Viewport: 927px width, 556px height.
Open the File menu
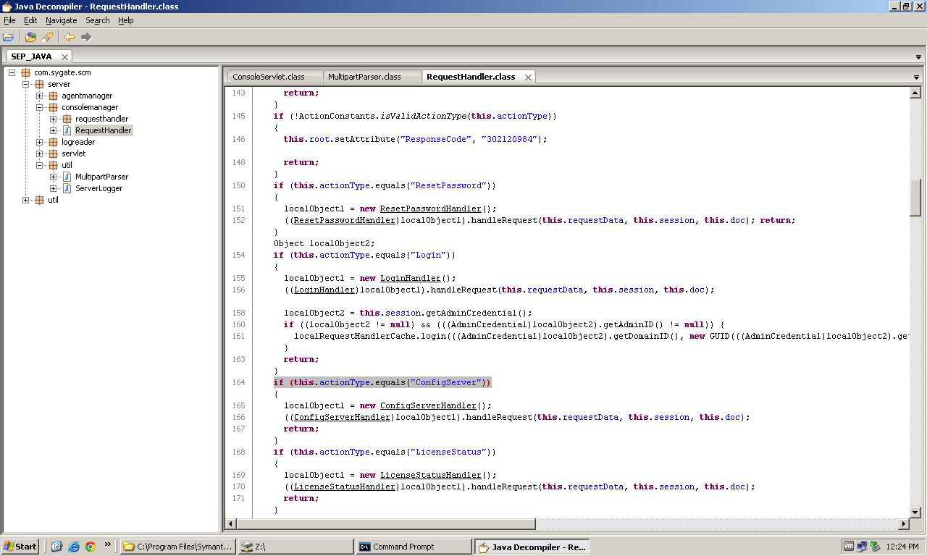(9, 20)
